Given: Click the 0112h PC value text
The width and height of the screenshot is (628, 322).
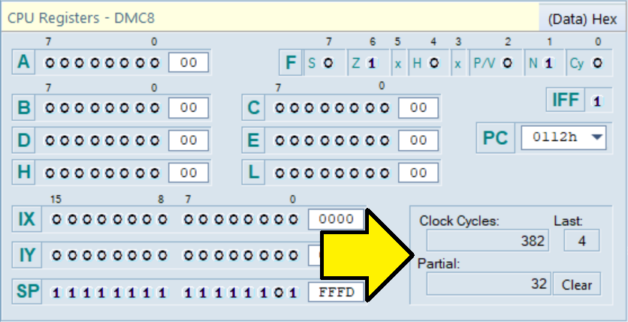Looking at the screenshot, I should (x=554, y=137).
